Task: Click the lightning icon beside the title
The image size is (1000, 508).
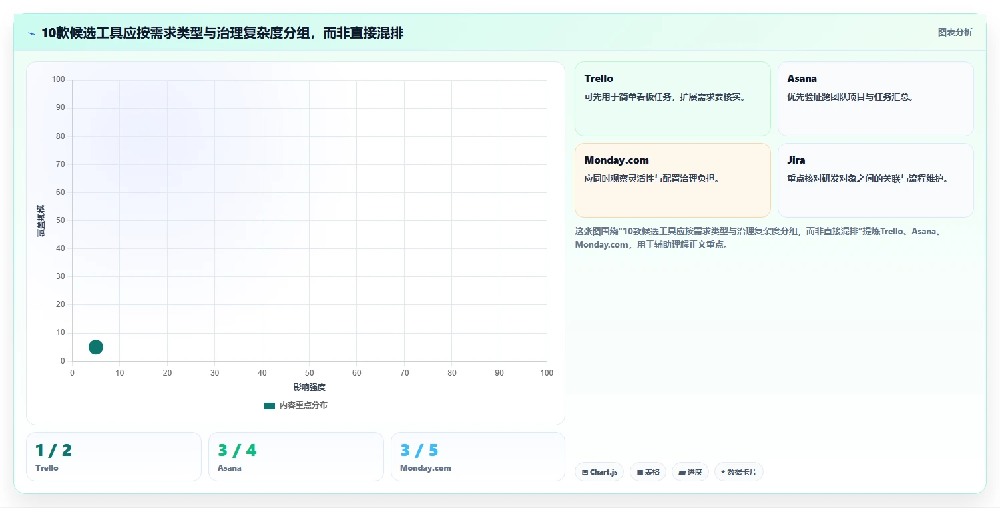Action: (x=32, y=33)
